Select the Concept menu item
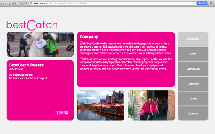The image size is (215, 134). pos(193,84)
